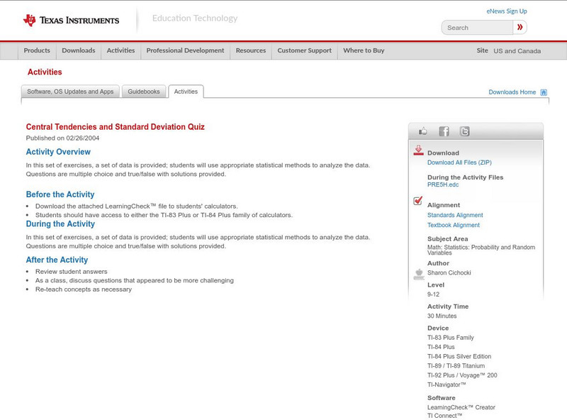The height and width of the screenshot is (420, 567).
Task: Download All Files (ZIP)
Action: tap(459, 162)
